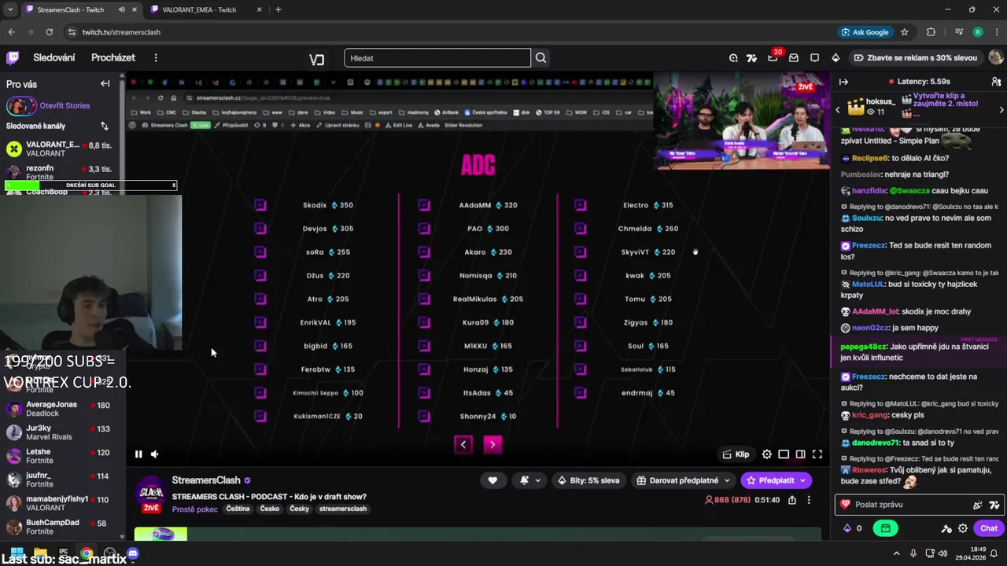This screenshot has width=1007, height=566.
Task: Click the search magnifier button
Action: (540, 57)
